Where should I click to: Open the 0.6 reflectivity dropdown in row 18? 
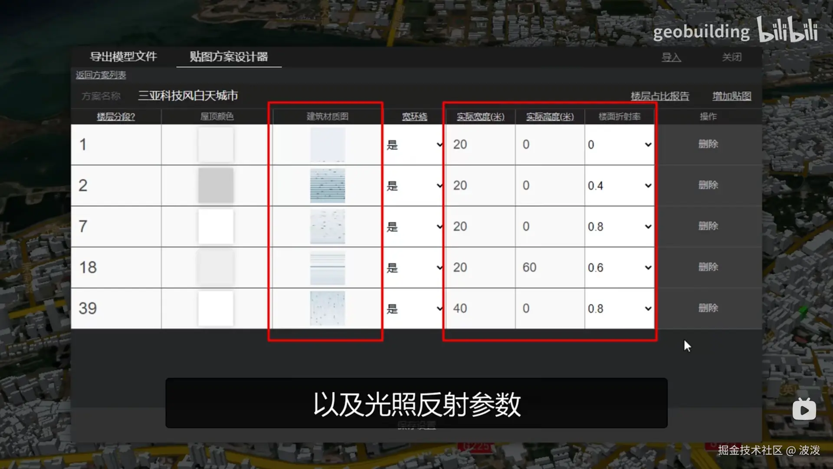619,268
